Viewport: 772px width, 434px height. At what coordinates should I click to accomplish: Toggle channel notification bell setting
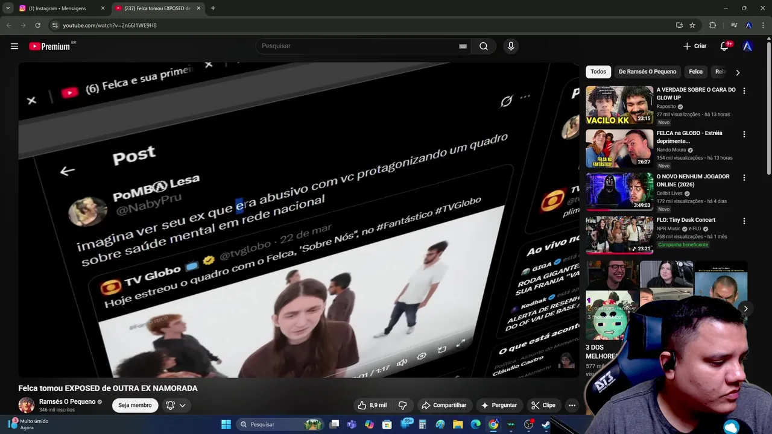(x=171, y=405)
